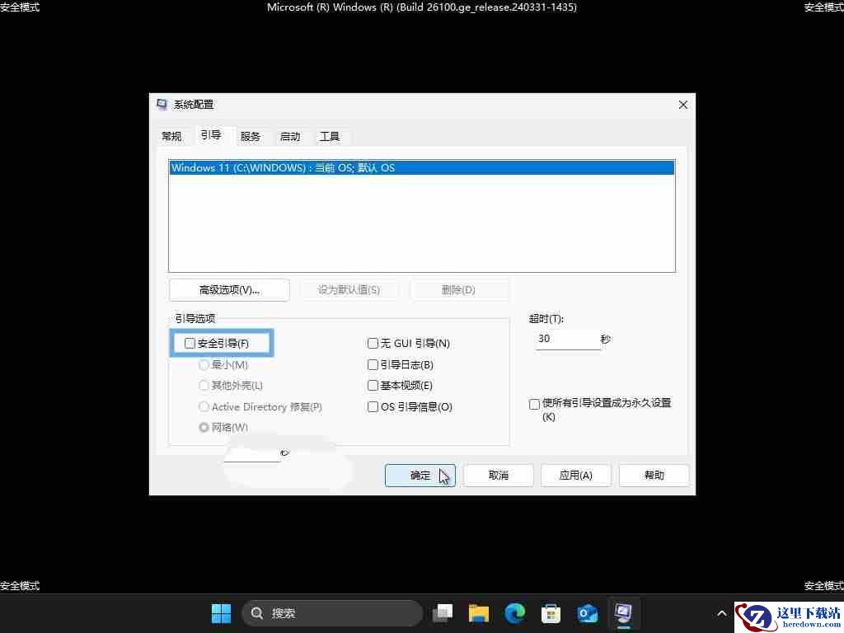Select the 其他外壳(L) radio option

pos(204,385)
